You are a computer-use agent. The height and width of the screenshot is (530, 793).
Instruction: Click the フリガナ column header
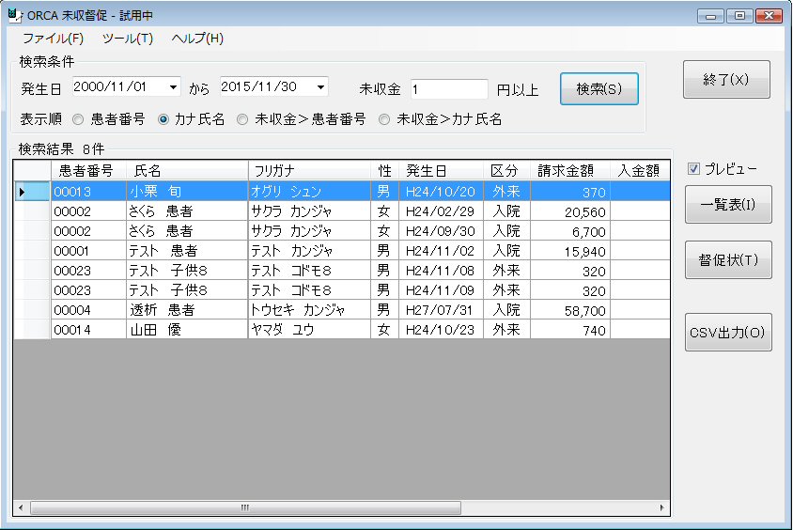coord(309,170)
